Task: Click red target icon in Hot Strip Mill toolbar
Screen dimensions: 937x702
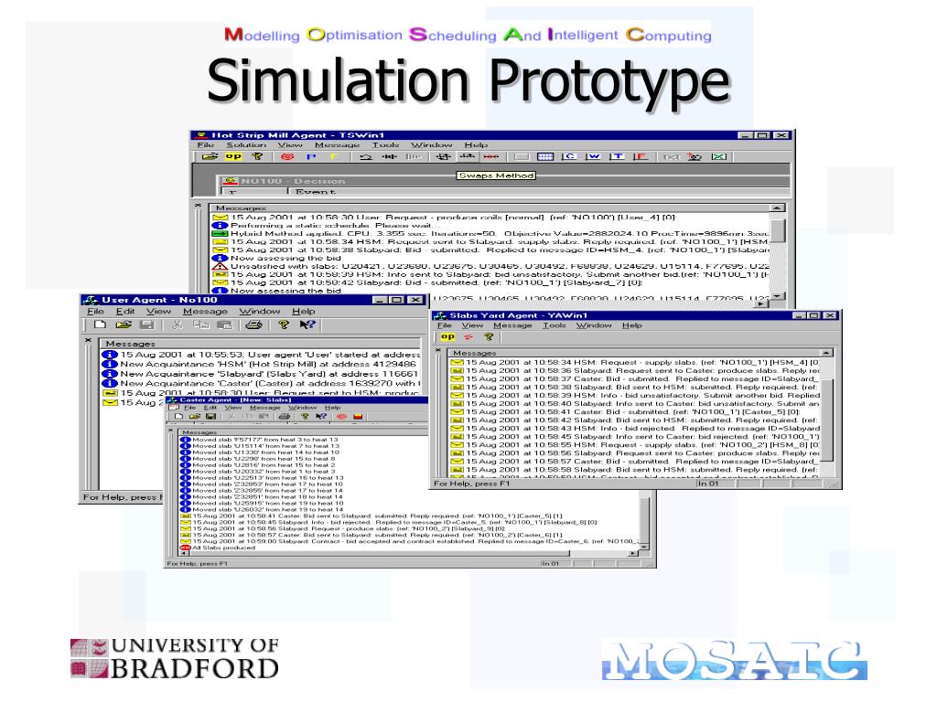Action: pyautogui.click(x=287, y=156)
